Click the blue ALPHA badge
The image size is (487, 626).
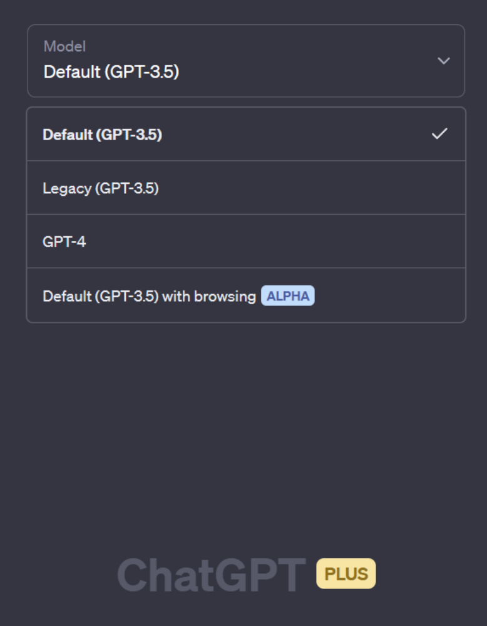tap(287, 296)
